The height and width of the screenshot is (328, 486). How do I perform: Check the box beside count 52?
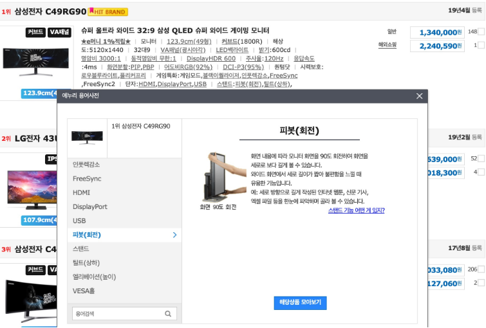pyautogui.click(x=481, y=159)
